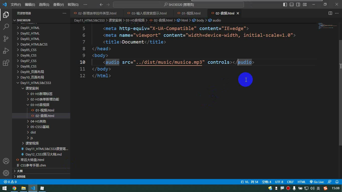
Task: Open Run and Debug view
Action: [x=6, y=51]
